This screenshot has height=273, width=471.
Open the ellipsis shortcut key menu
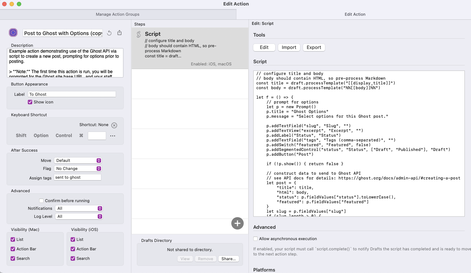point(113,136)
